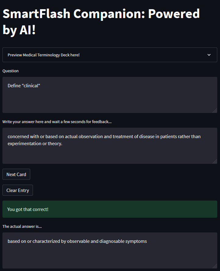
Task: Go to the Next Card
Action: [x=16, y=174]
